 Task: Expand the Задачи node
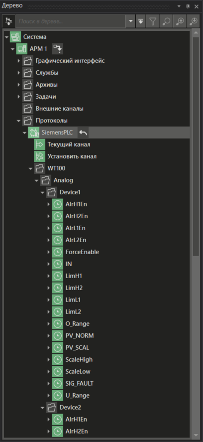18,96
